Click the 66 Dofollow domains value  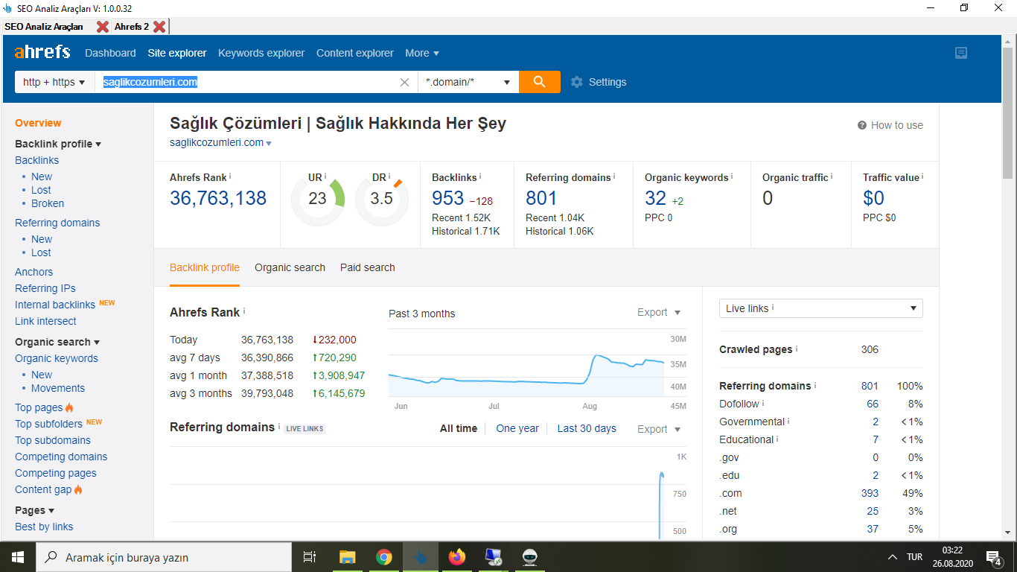tap(873, 404)
